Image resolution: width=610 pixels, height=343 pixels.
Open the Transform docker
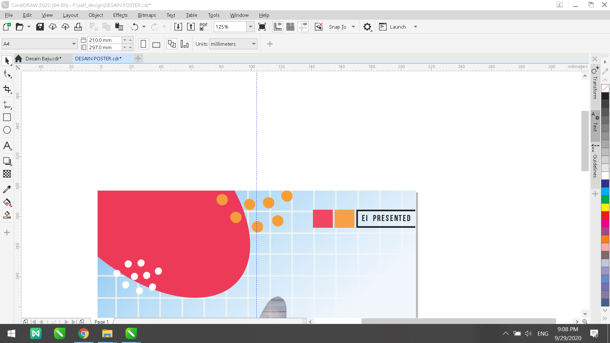pos(595,83)
